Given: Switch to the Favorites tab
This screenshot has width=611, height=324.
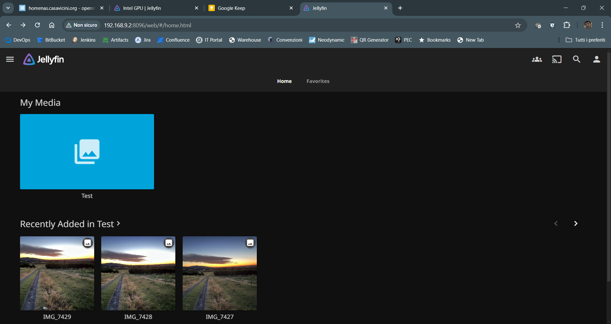Looking at the screenshot, I should pos(318,81).
